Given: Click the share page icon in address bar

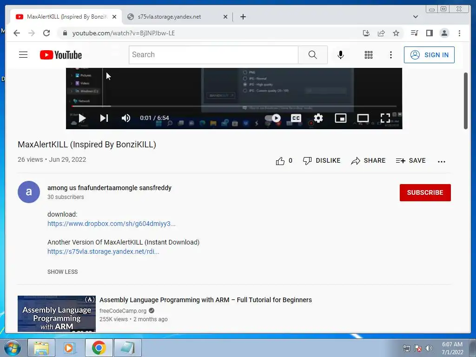Looking at the screenshot, I should coord(381,33).
